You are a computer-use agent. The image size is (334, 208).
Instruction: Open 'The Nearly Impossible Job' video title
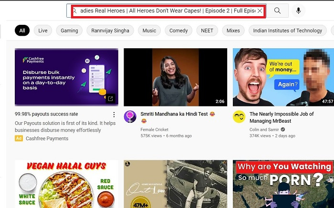pos(282,117)
